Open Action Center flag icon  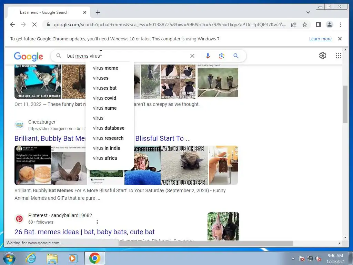pyautogui.click(x=301, y=258)
